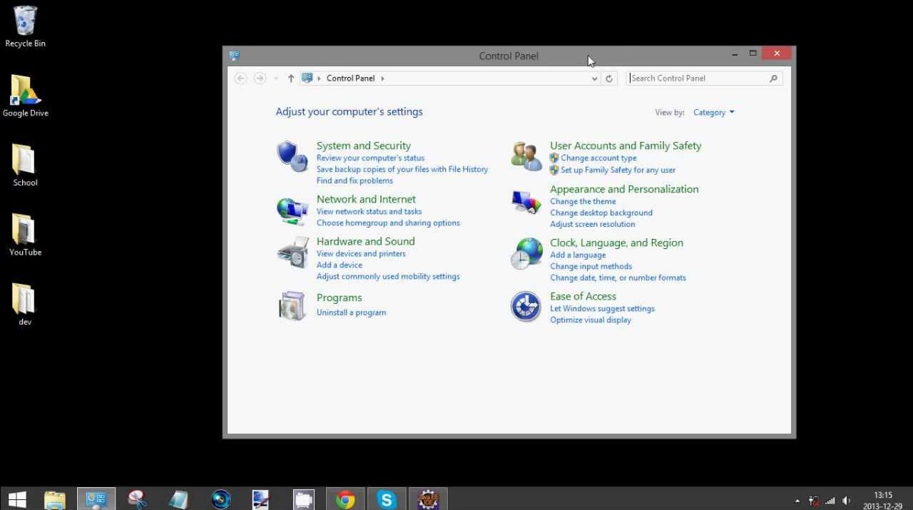
Task: Click the Search Control Panel field
Action: pos(699,78)
